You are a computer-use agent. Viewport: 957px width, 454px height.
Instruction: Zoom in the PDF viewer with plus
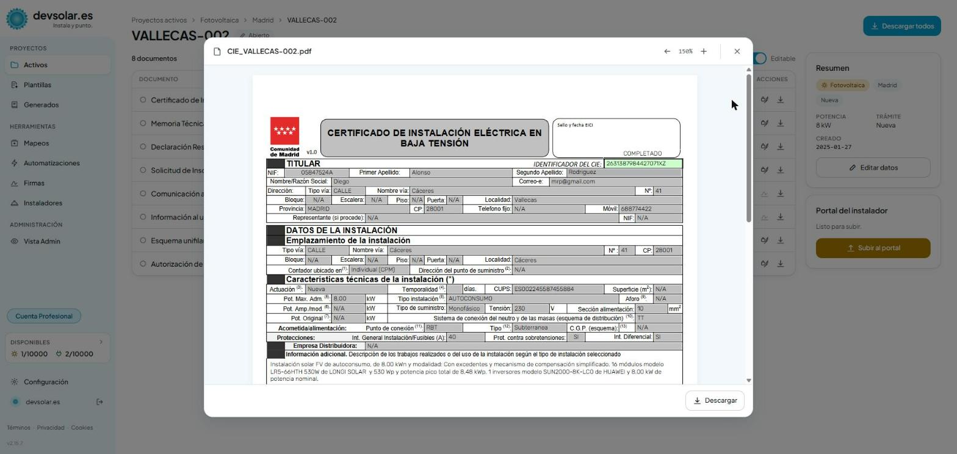[704, 51]
